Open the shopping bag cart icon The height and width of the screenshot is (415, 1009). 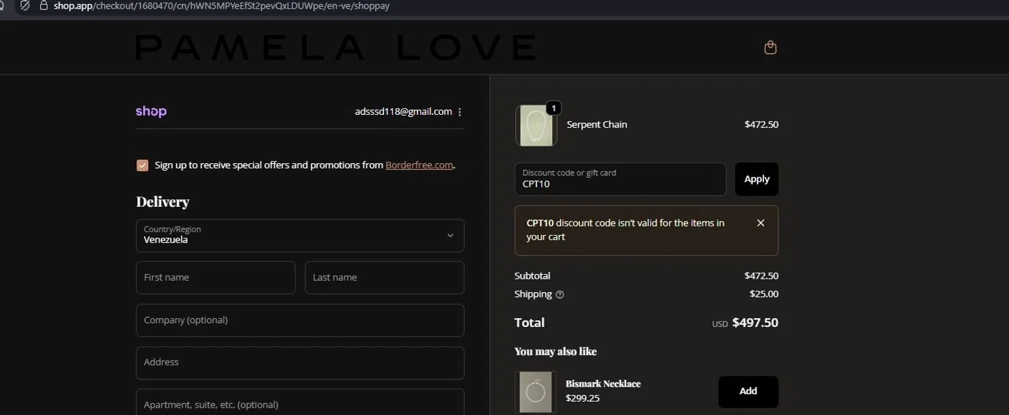click(x=770, y=48)
